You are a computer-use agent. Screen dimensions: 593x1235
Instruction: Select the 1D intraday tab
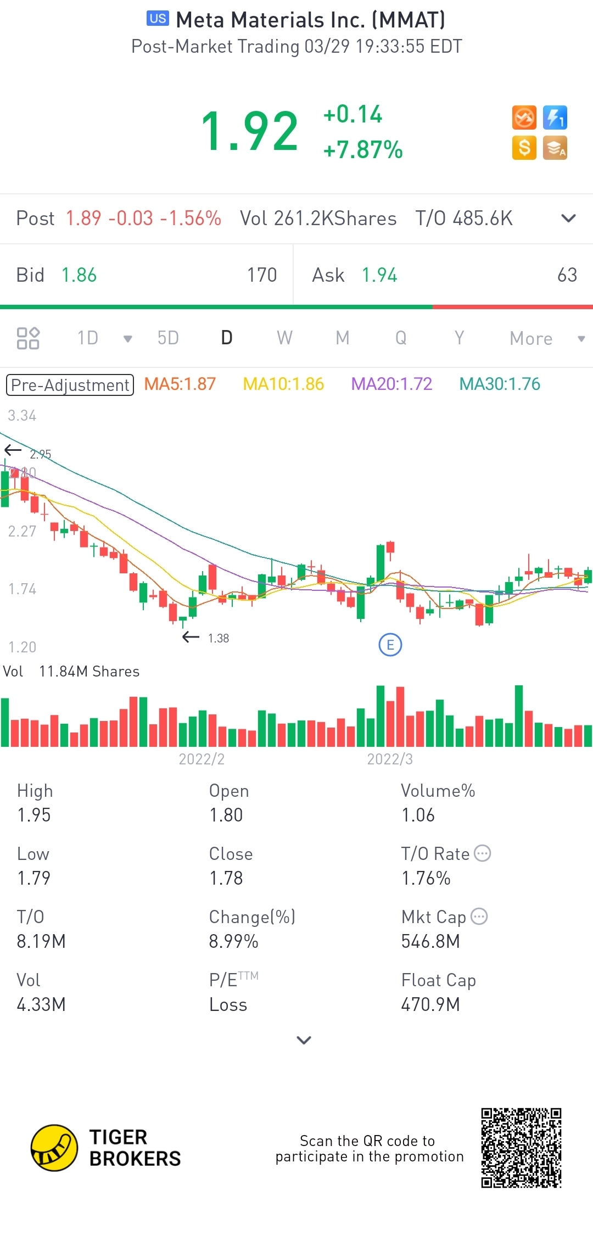coord(88,338)
